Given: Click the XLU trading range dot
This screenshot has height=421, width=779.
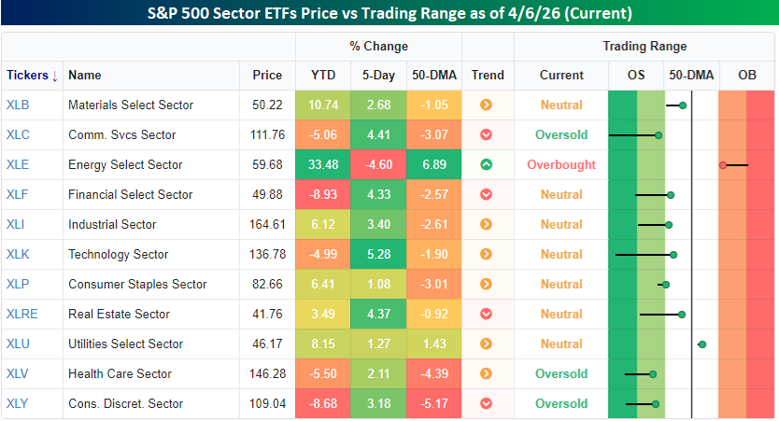Looking at the screenshot, I should [x=701, y=344].
